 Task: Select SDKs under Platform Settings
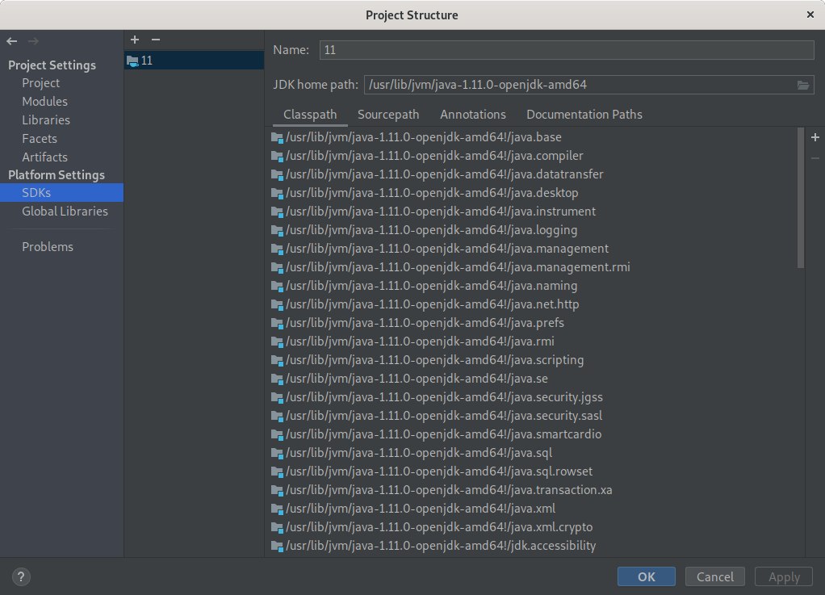[61, 192]
